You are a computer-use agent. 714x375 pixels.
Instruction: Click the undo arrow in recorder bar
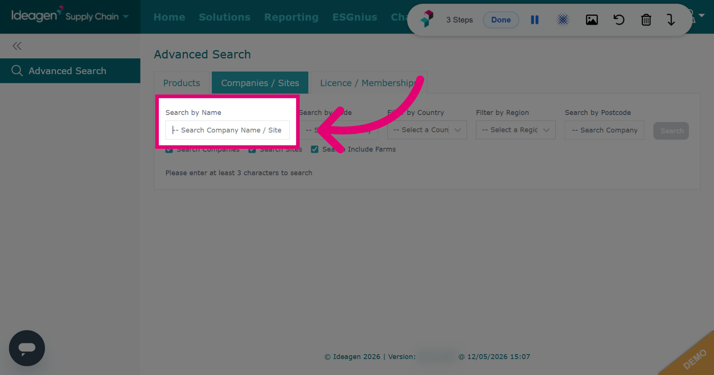[619, 20]
